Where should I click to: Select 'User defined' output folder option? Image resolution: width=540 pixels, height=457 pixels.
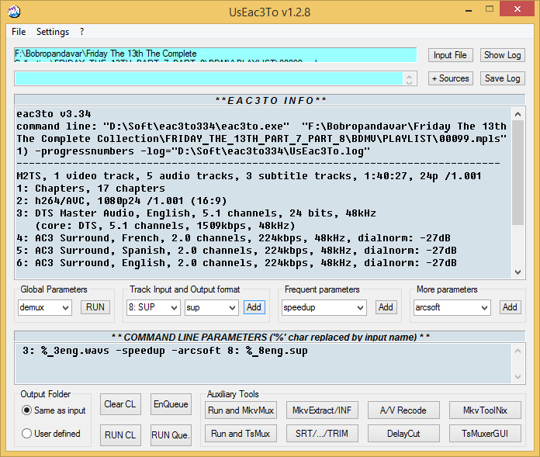point(51,434)
